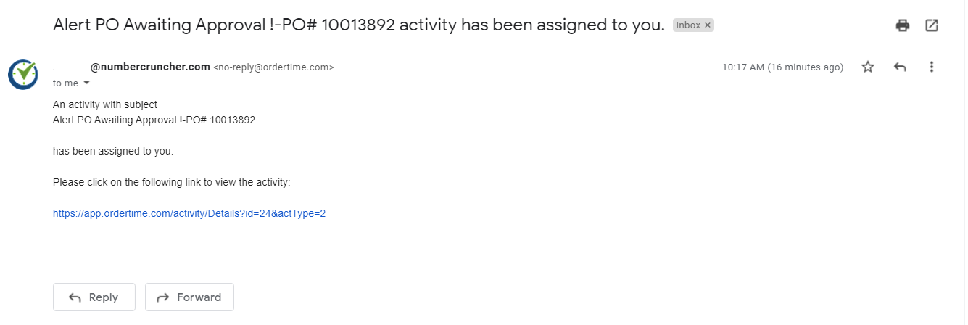This screenshot has width=968, height=325.
Task: Remove the Inbox label with its X
Action: click(x=708, y=25)
